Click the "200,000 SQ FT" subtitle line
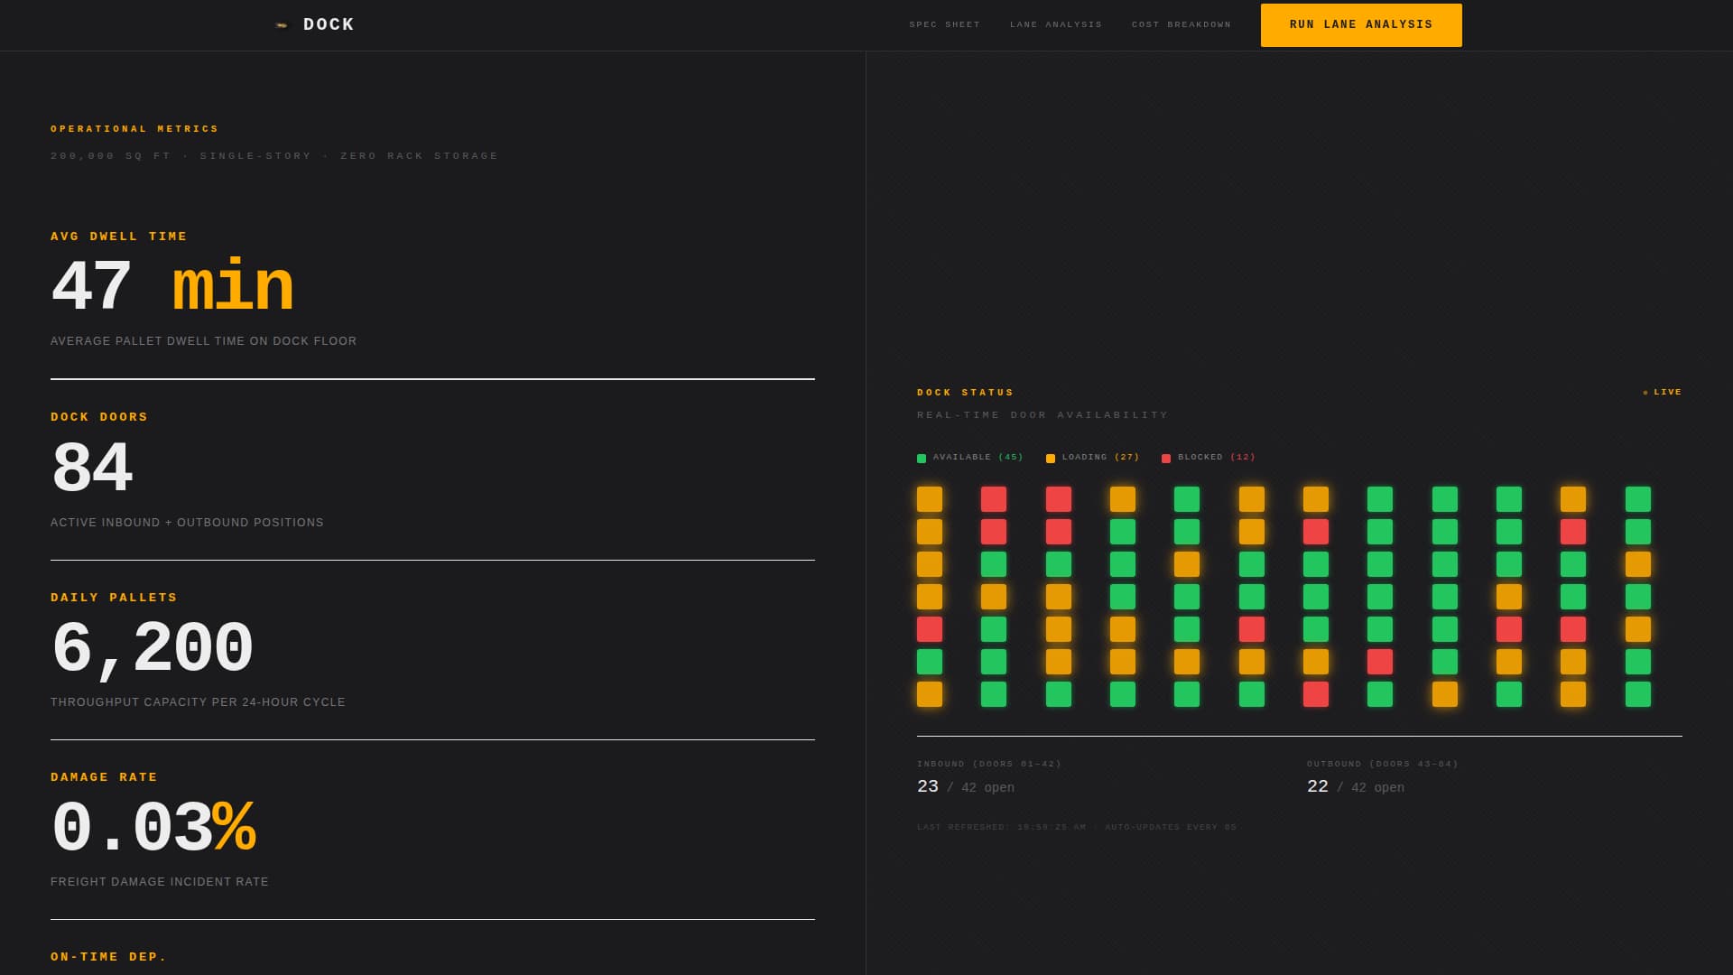 (x=274, y=156)
